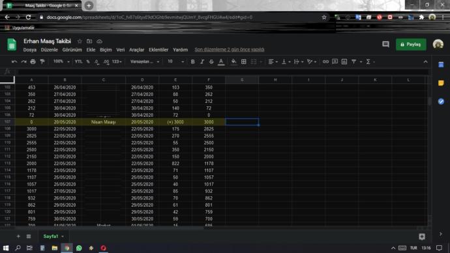450x253 pixels.
Task: Click the undo icon in toolbar
Action: (14, 62)
